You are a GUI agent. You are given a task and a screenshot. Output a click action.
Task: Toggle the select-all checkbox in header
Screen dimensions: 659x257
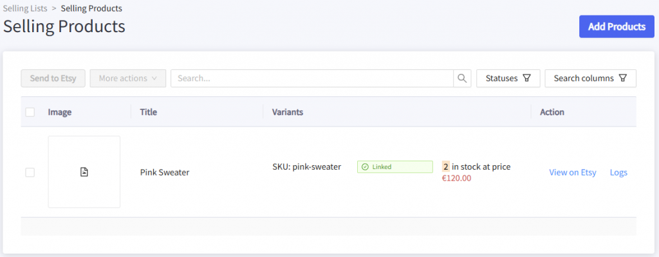click(x=30, y=112)
